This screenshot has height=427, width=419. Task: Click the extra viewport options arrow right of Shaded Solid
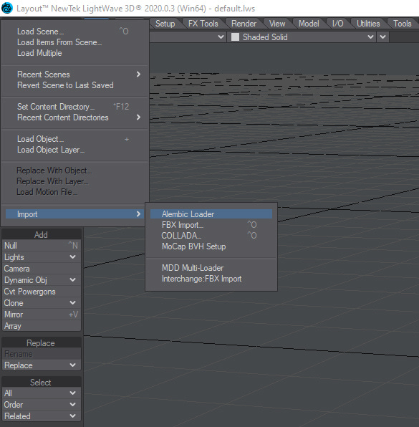382,37
